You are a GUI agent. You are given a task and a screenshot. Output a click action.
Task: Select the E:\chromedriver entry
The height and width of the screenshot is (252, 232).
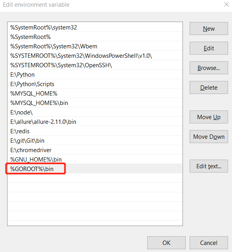95,150
